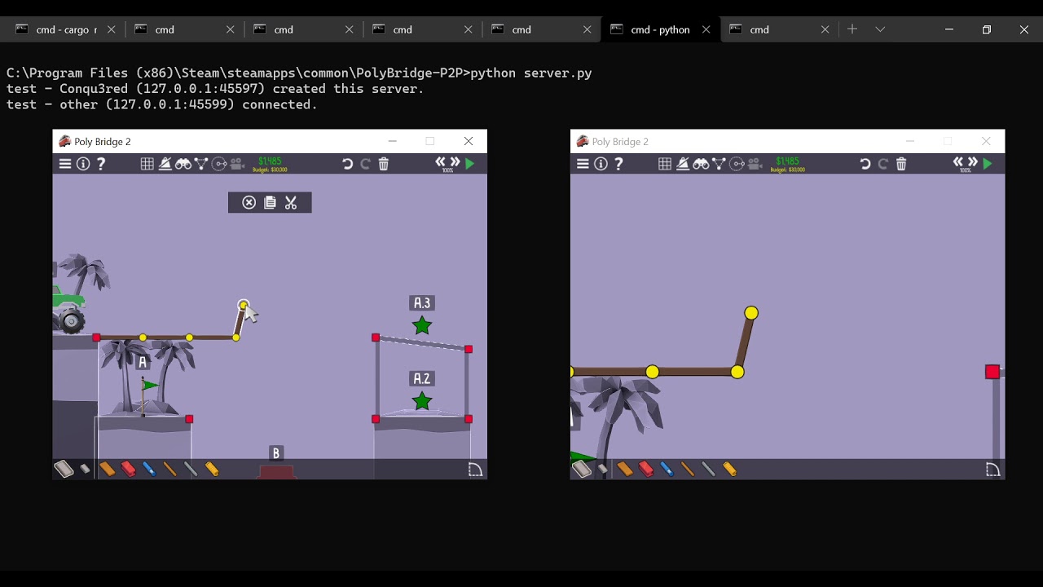Close the 'cmd - python' terminal tab
Viewport: 1043px width, 587px height.
[x=706, y=29]
